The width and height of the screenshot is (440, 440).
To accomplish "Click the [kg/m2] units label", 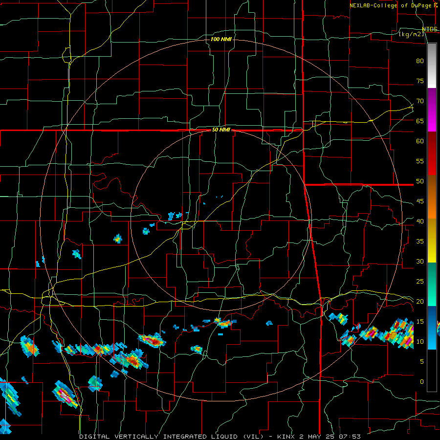I will tap(412, 34).
